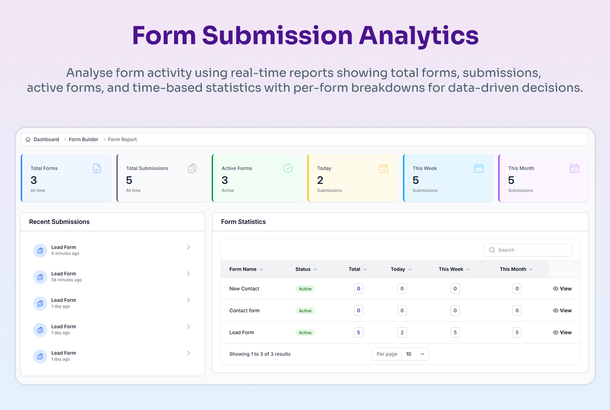
Task: Click inside the Search input field
Action: point(526,250)
